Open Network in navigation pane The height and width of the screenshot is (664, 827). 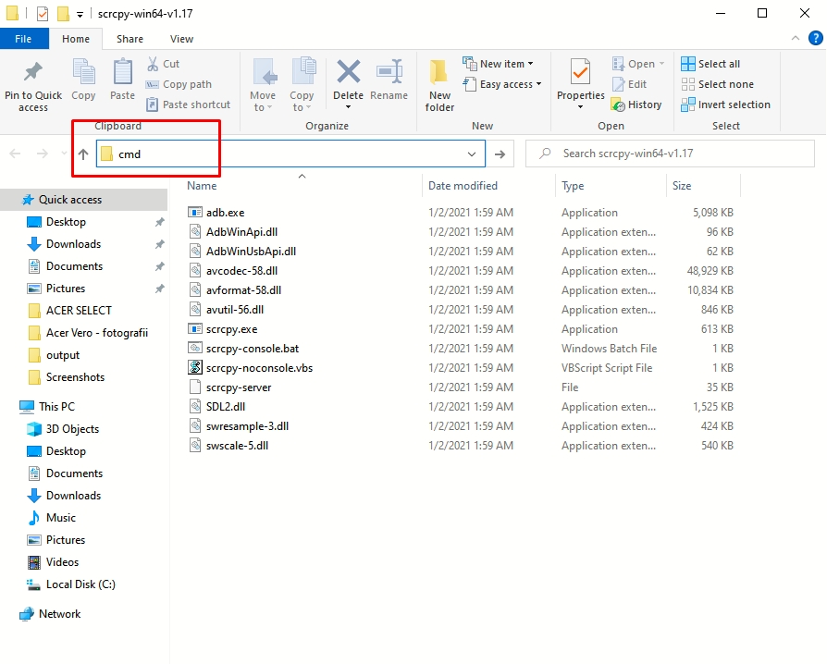(59, 614)
